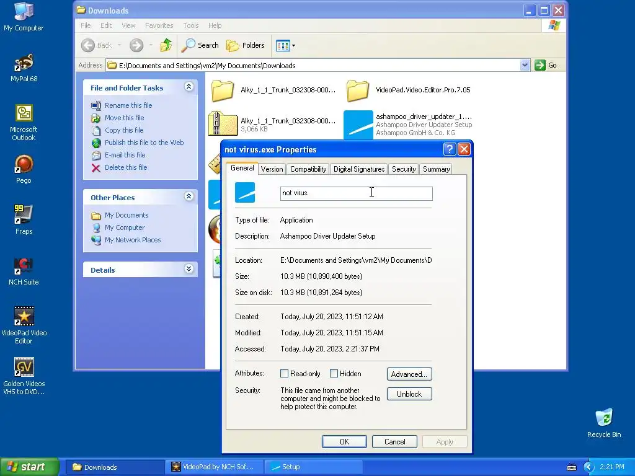635x476 pixels.
Task: Switch to Setup taskbar button
Action: (313, 467)
